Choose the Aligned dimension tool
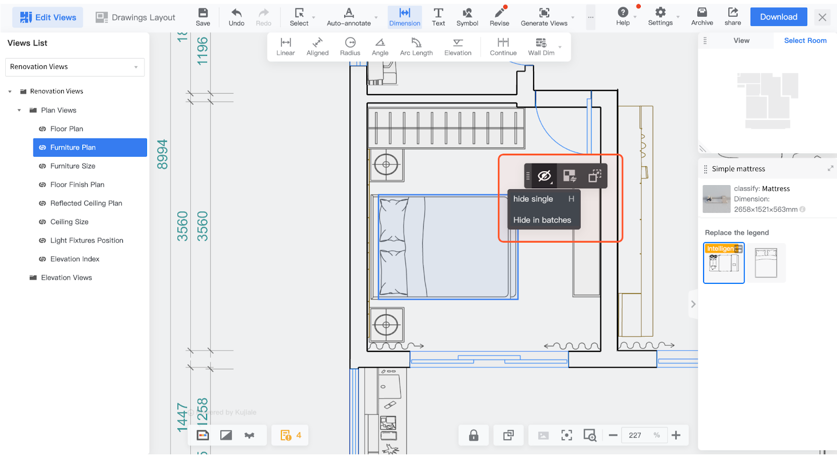 point(318,47)
